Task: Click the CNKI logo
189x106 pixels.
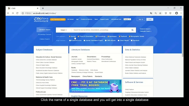Action: [41, 19]
